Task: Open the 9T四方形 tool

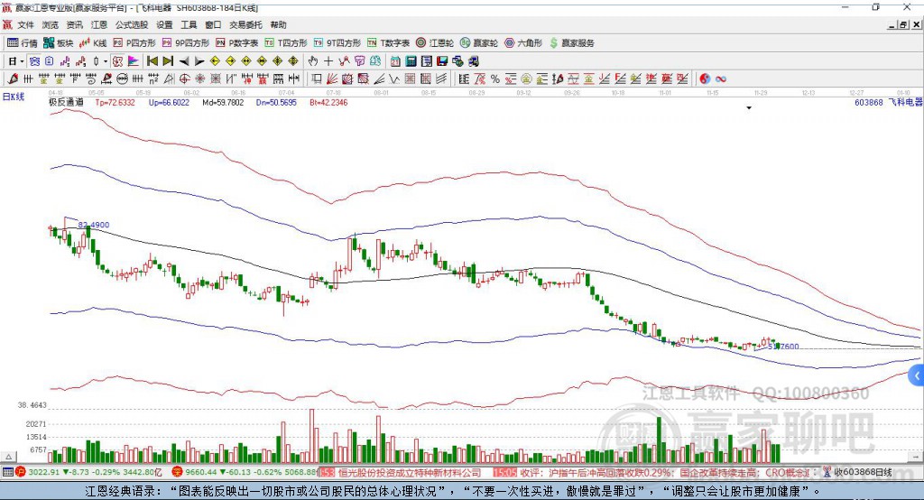Action: point(337,43)
